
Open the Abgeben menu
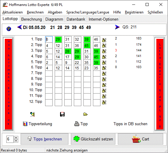point(55,12)
